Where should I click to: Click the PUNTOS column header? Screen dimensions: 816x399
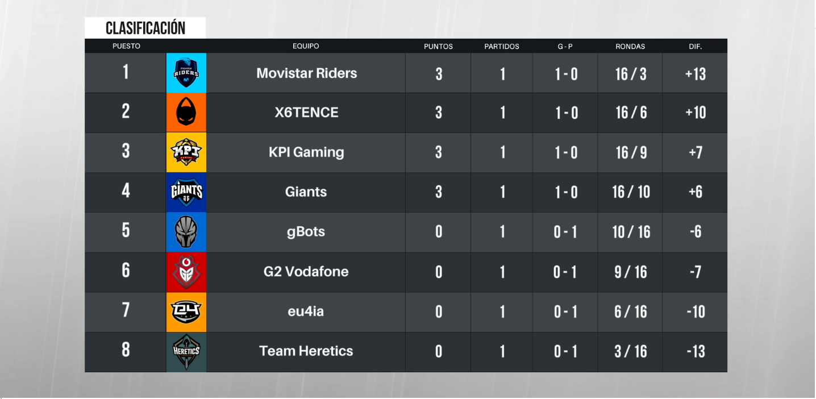pos(438,47)
